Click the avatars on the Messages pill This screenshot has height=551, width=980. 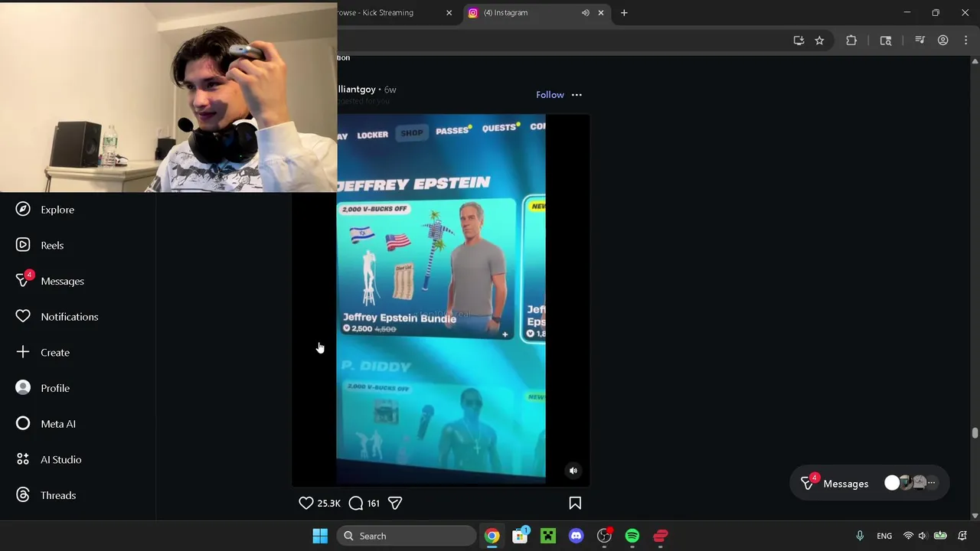(910, 483)
